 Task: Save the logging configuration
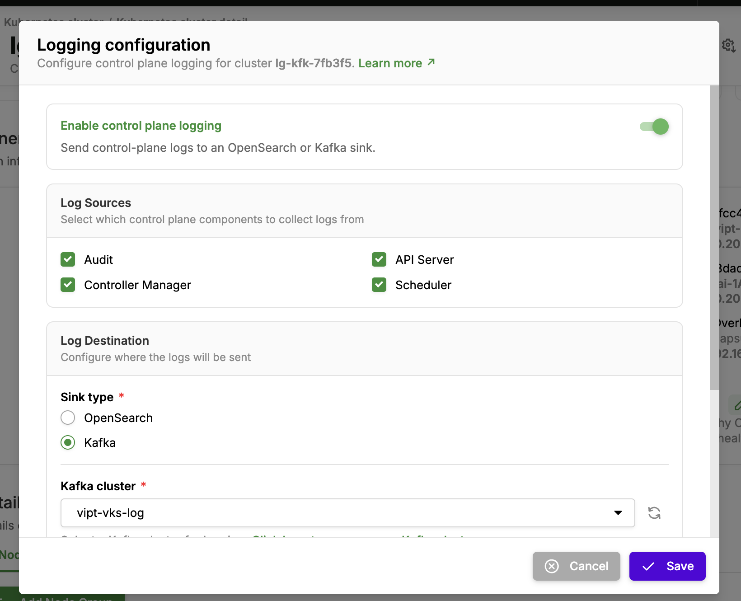coord(667,566)
